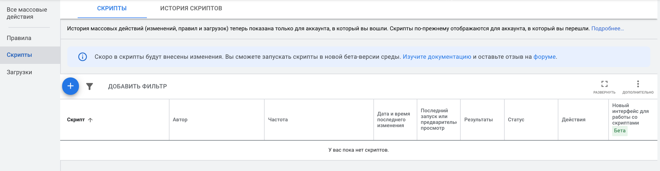Screen dimensions: 660x171
Task: Click the funnel filter icon
Action: tap(90, 86)
